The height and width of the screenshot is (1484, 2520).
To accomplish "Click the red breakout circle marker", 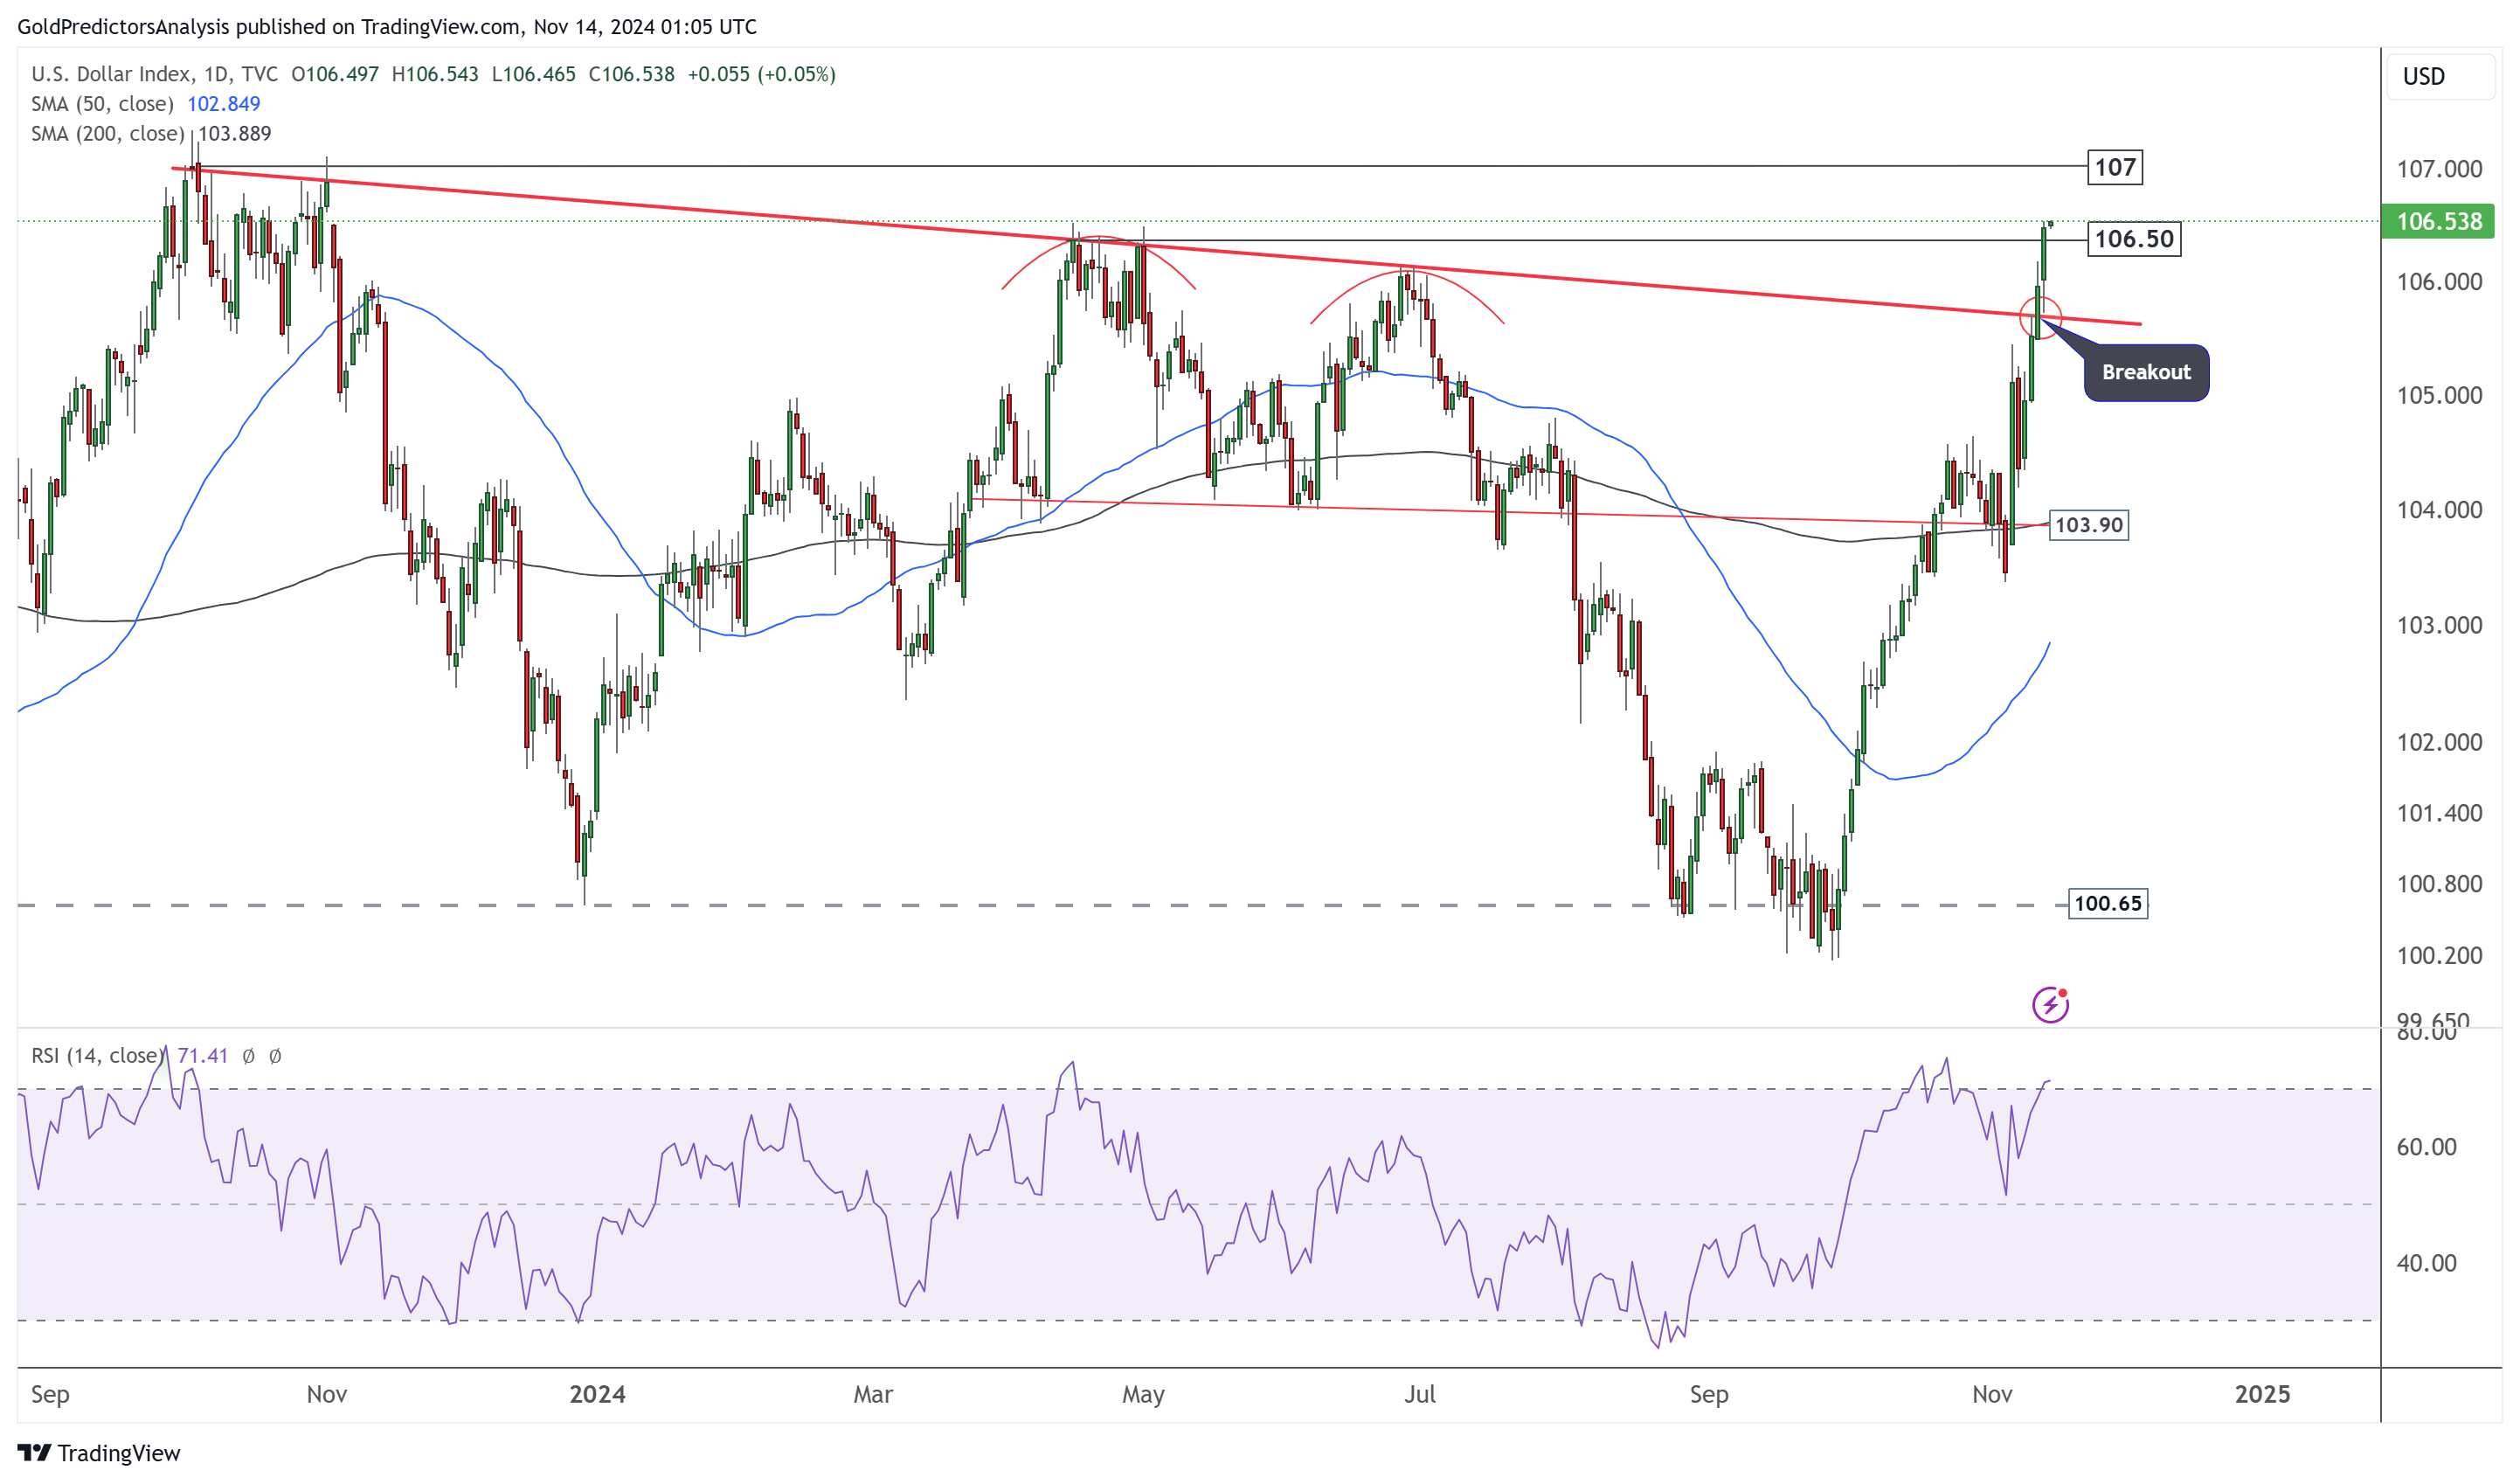I will point(2040,317).
